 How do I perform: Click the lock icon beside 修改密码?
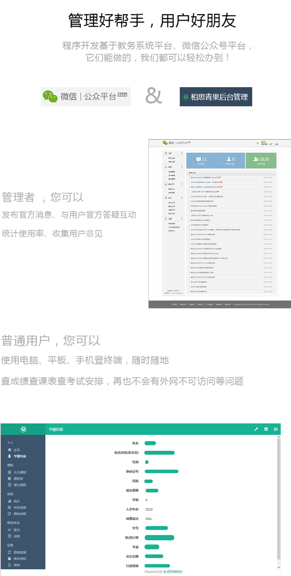point(9,559)
